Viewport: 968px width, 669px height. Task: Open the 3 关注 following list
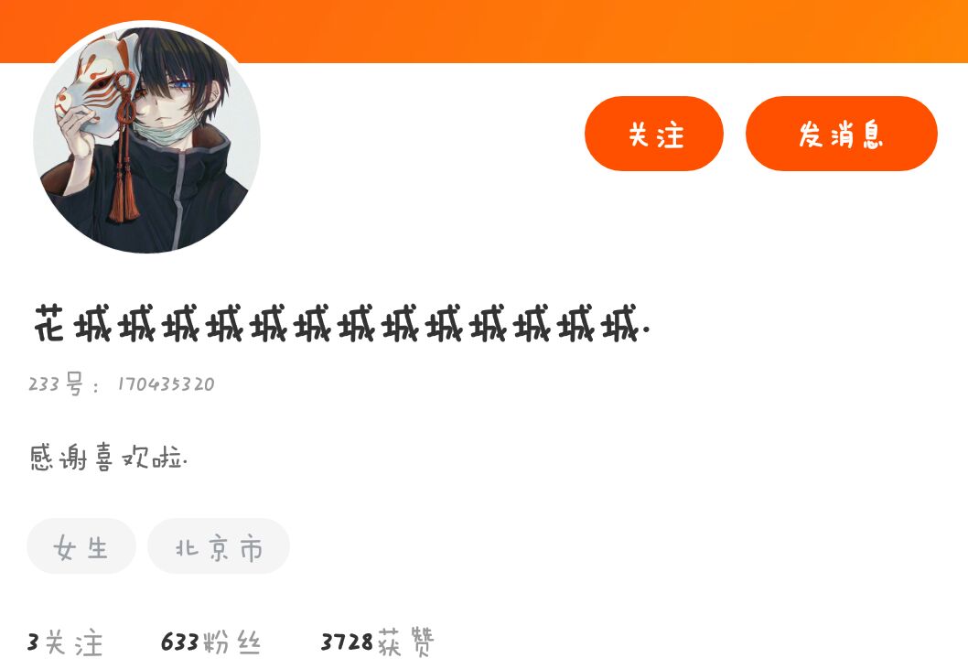coord(65,643)
